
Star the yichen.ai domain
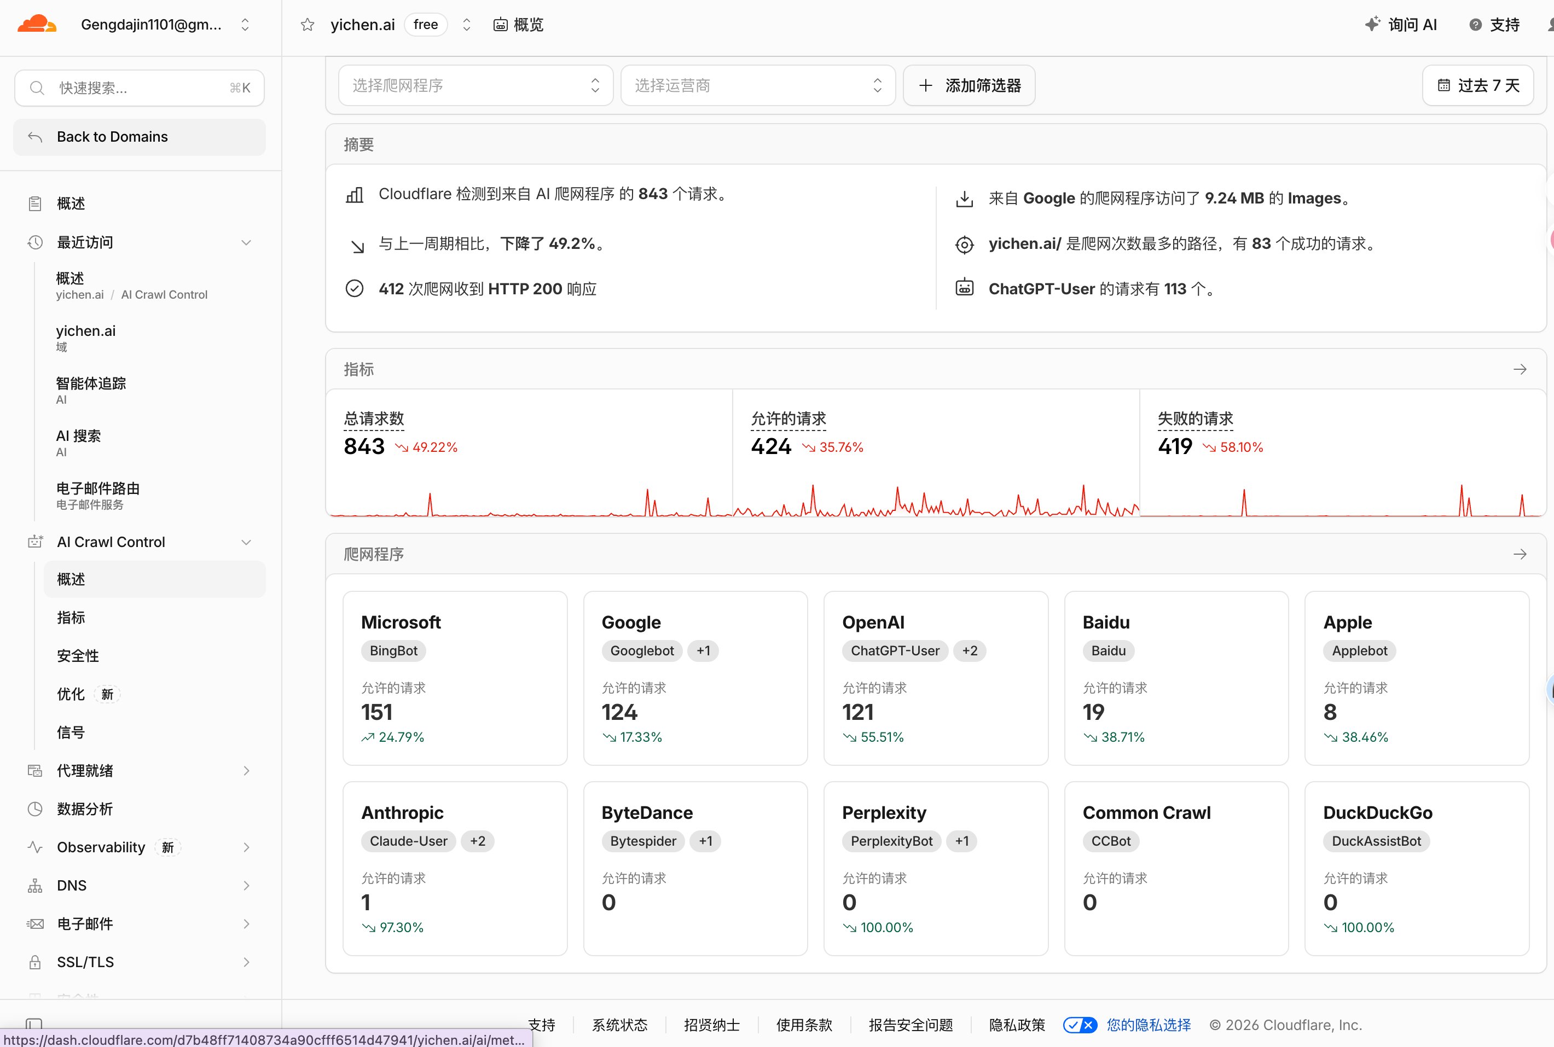click(307, 25)
